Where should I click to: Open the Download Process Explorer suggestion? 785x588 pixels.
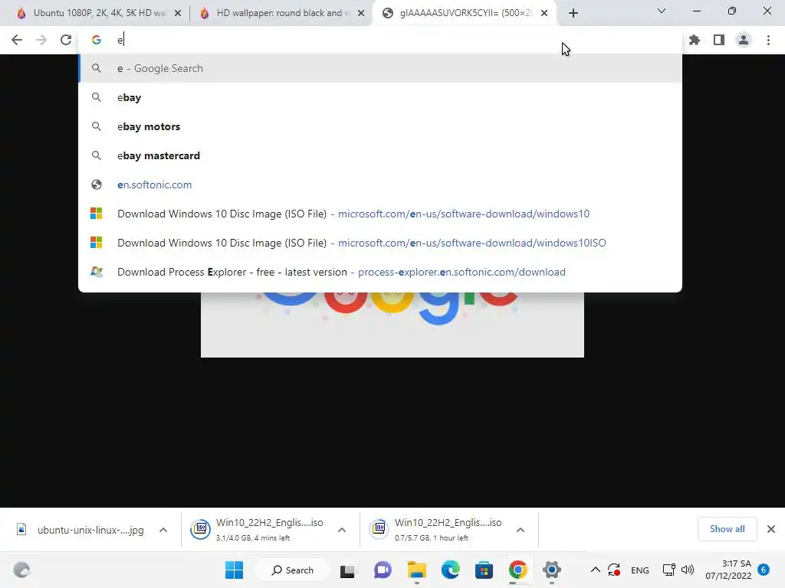tap(380, 272)
